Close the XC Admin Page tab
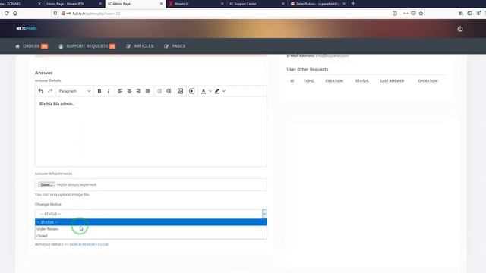This screenshot has width=486, height=273. tap(161, 4)
